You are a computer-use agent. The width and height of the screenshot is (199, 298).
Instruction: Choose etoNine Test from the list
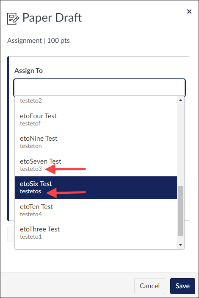[x=96, y=142]
